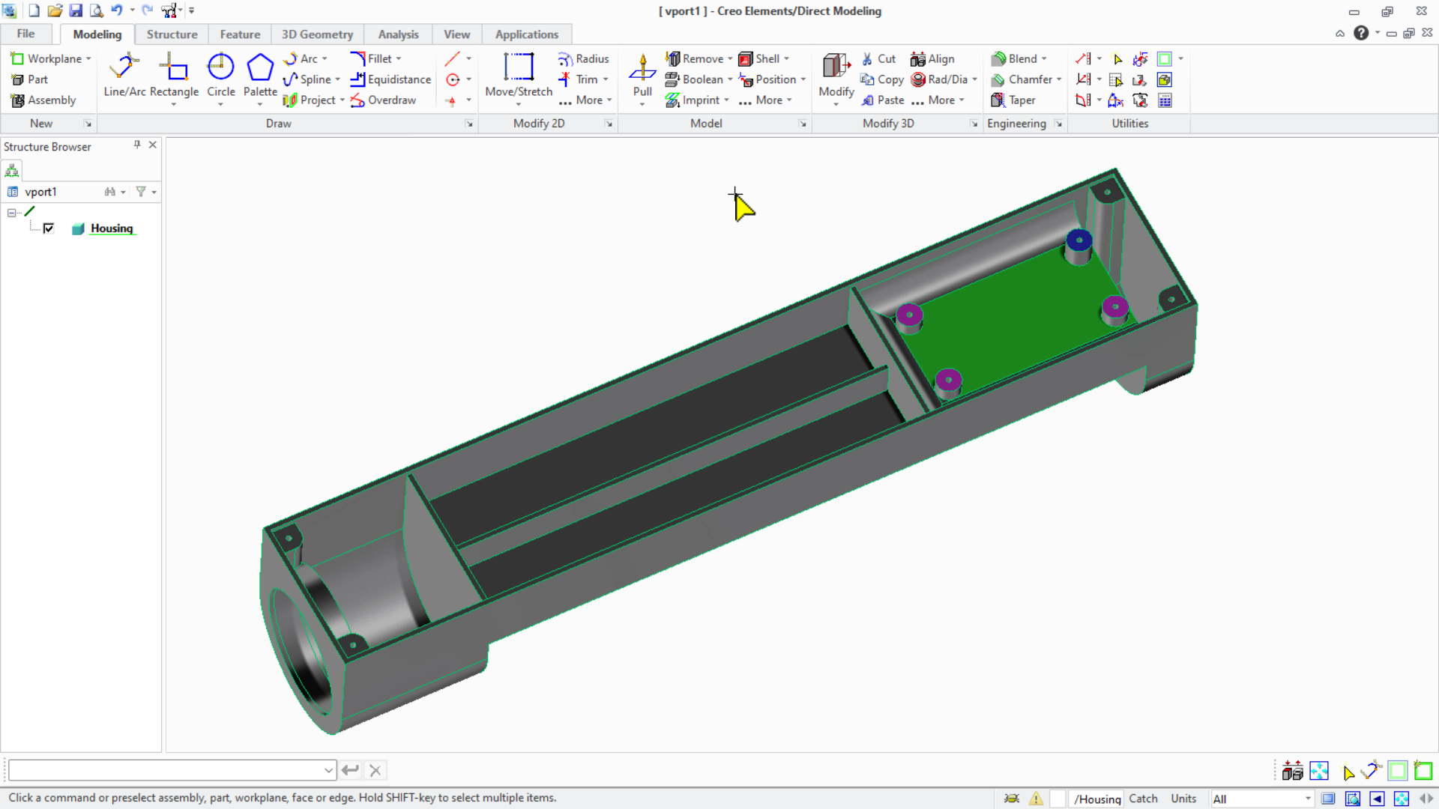Click the Units status bar button
The image size is (1439, 809).
[x=1183, y=799]
